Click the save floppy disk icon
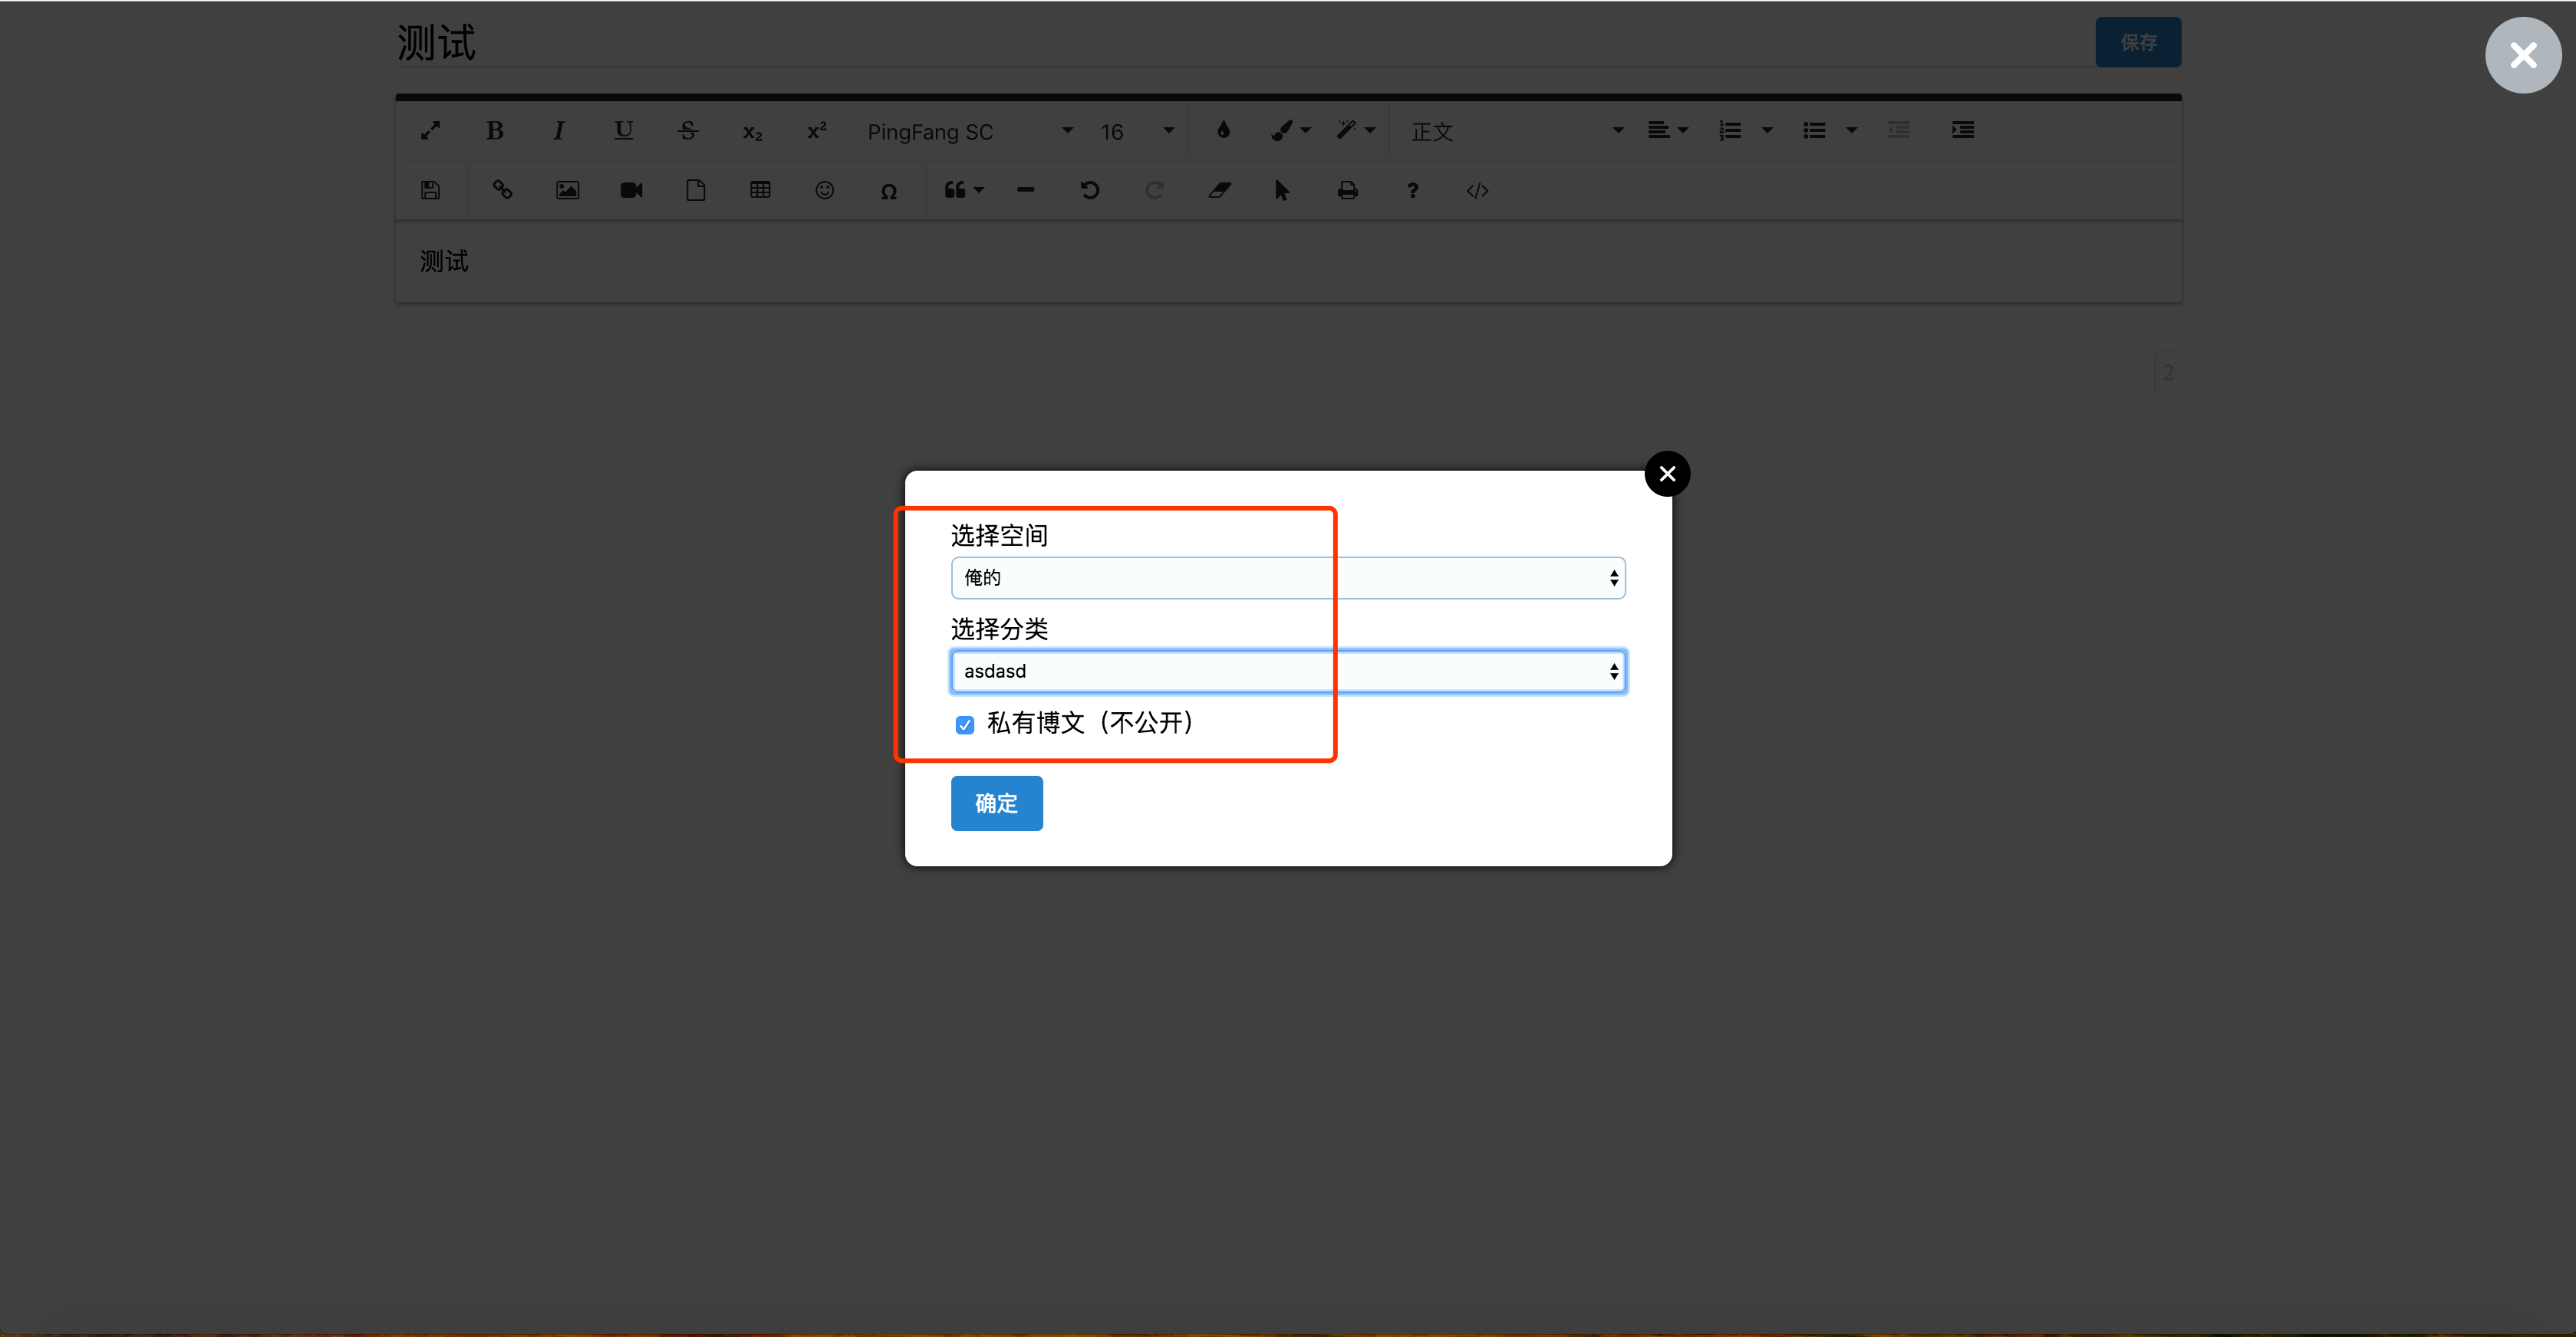Viewport: 2576px width, 1337px height. pyautogui.click(x=430, y=190)
